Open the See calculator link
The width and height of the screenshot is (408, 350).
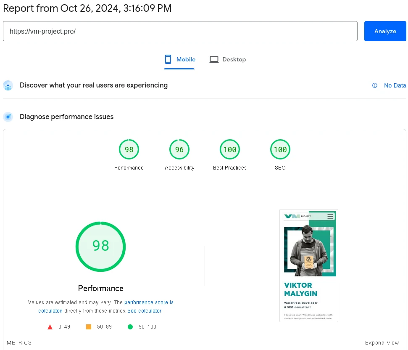coord(145,311)
